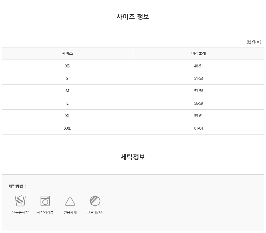
Task: Click the 사이즈 column header
Action: coord(67,53)
